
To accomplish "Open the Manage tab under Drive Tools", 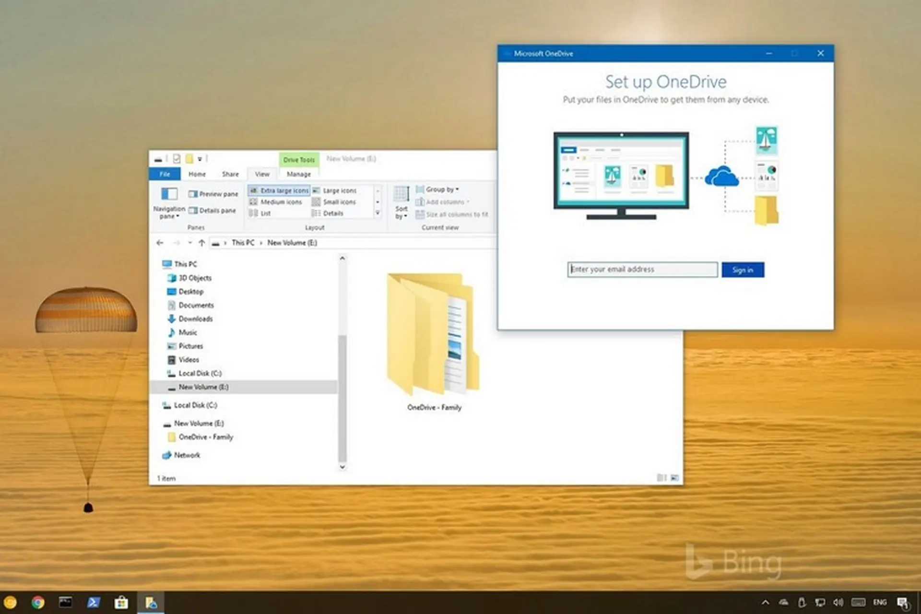I will pyautogui.click(x=298, y=174).
